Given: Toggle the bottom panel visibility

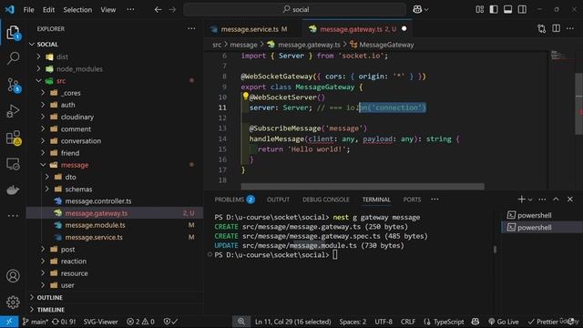Looking at the screenshot, I should click(508, 10).
